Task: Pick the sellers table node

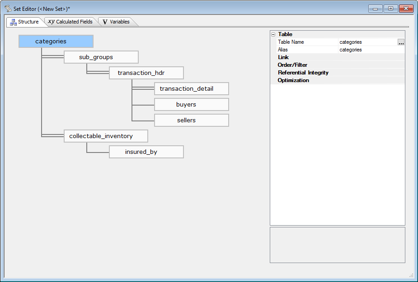Action: [x=191, y=120]
